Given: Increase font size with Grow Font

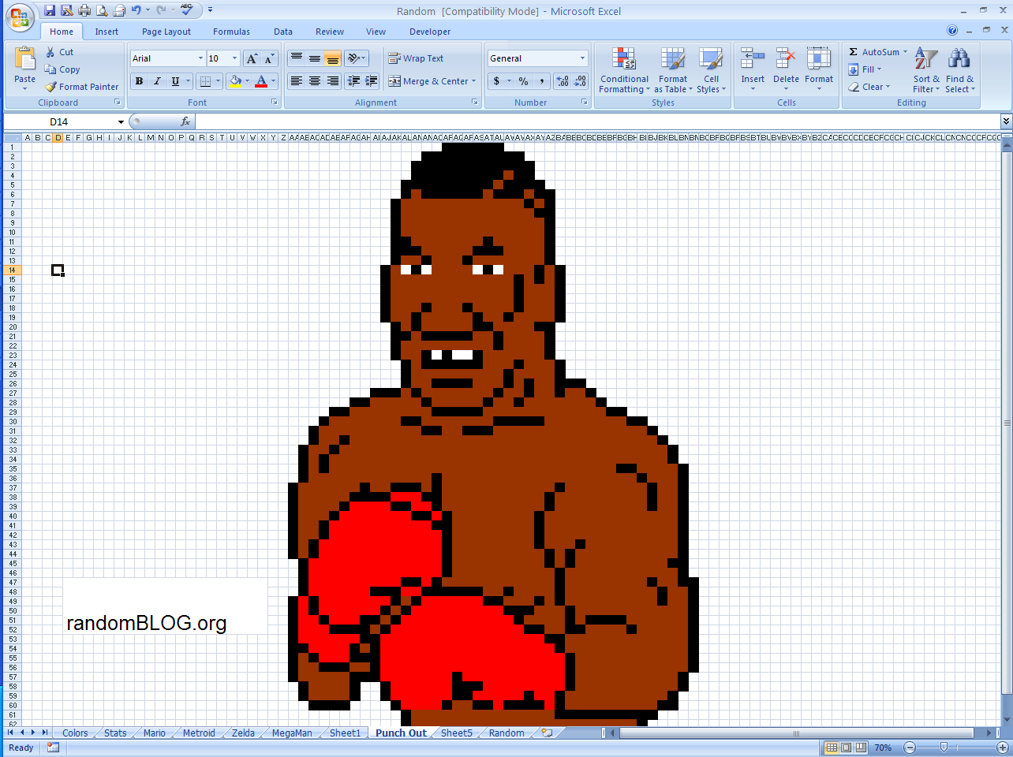Looking at the screenshot, I should (x=252, y=58).
